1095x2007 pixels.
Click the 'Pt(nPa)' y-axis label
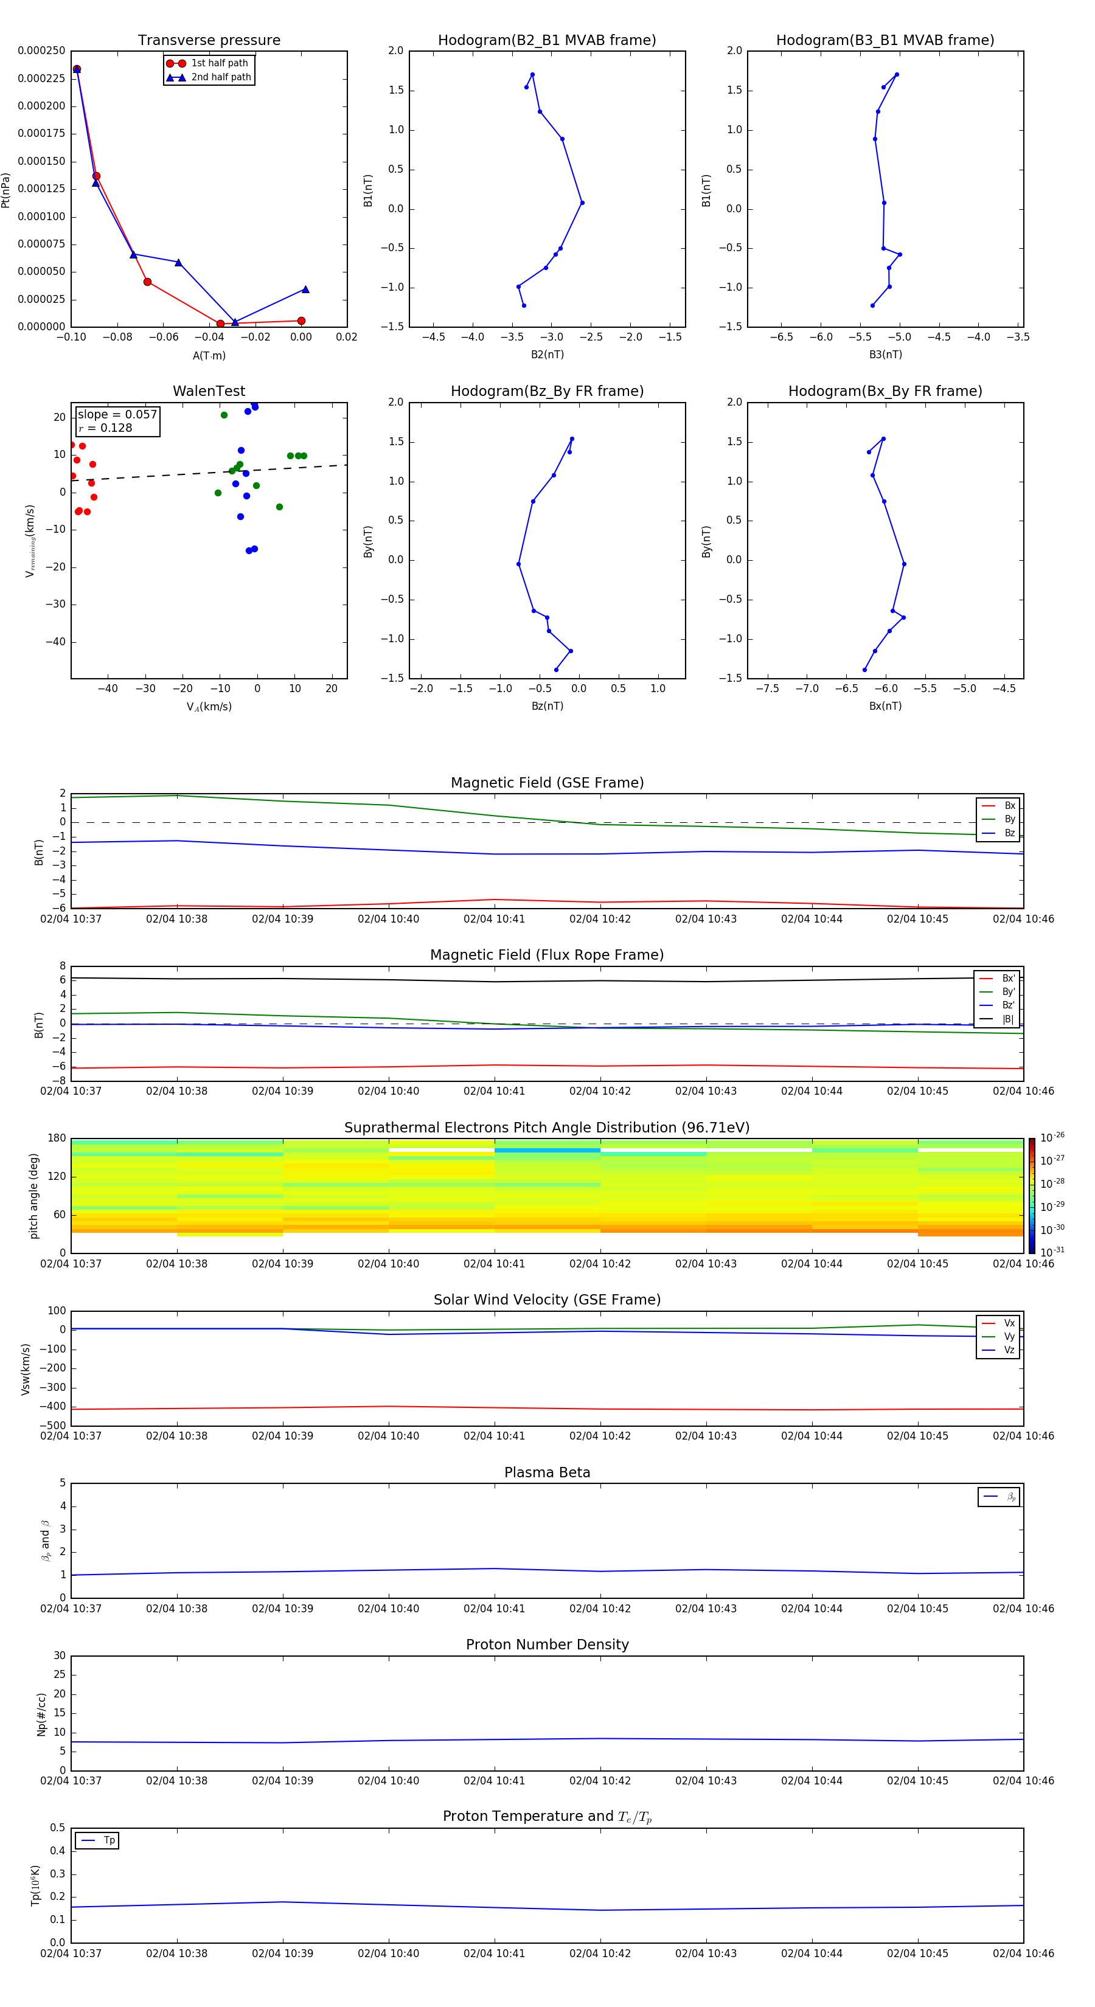(6, 189)
